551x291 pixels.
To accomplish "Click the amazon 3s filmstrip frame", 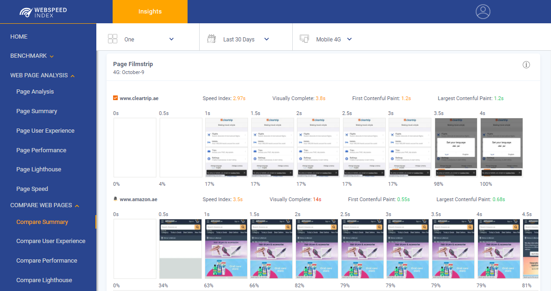I will 408,249.
